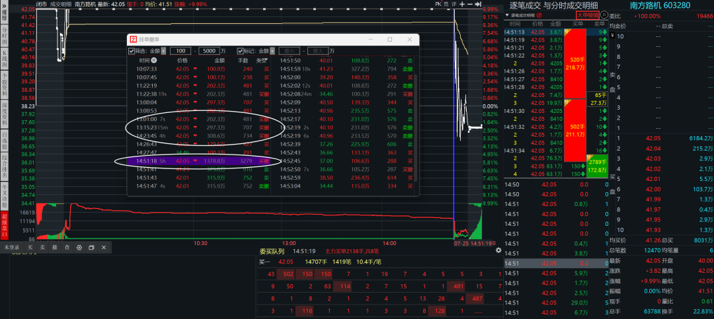This screenshot has width=714, height=319.
Task: Expand the 逐笔成交明细 panel dropdown
Action: pos(507,15)
